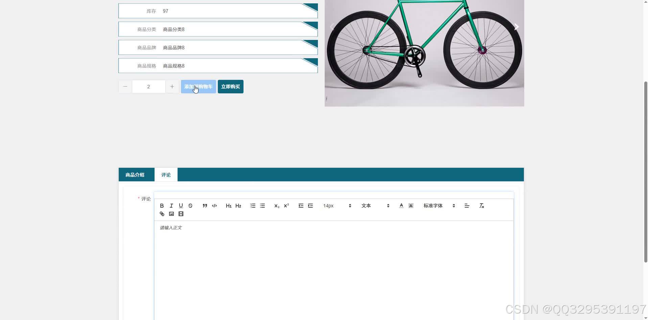
Task: Click 立即购买 button
Action: pos(230,87)
